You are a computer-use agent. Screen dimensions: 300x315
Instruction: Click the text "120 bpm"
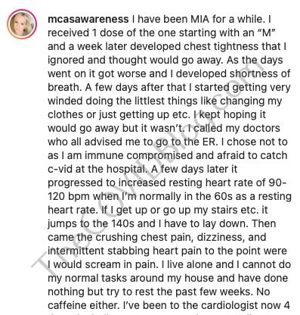click(69, 197)
